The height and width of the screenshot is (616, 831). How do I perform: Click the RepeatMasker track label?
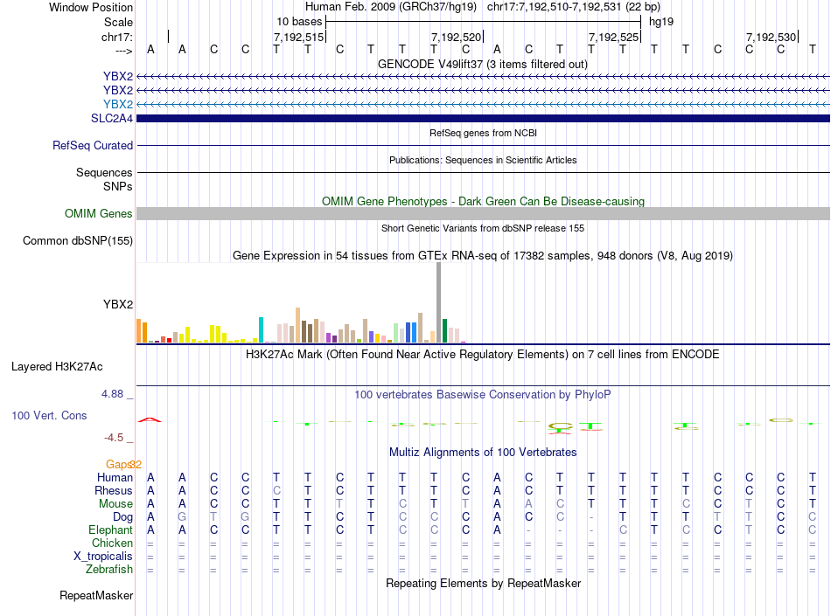[96, 595]
